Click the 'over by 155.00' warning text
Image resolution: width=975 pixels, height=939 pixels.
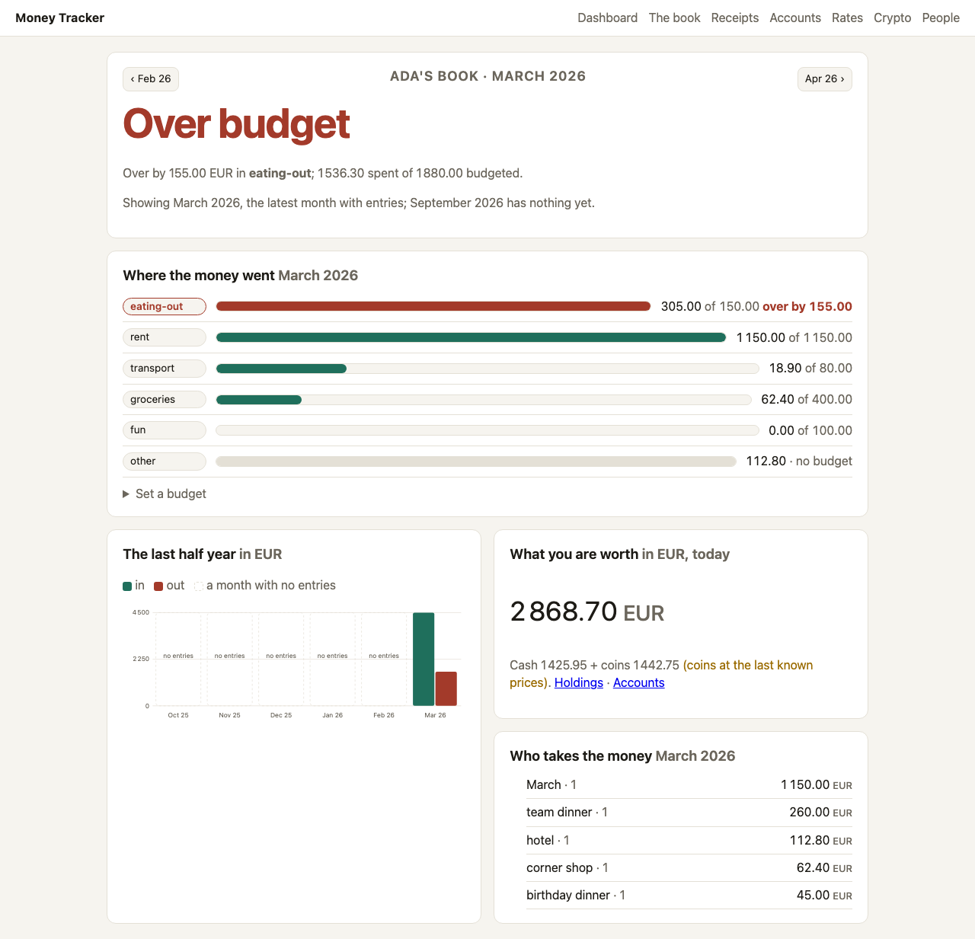coord(807,306)
